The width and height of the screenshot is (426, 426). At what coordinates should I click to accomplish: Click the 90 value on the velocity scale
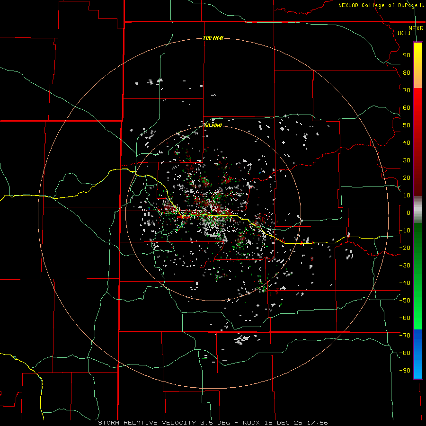pos(407,55)
